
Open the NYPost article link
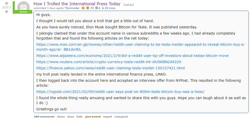120,91
